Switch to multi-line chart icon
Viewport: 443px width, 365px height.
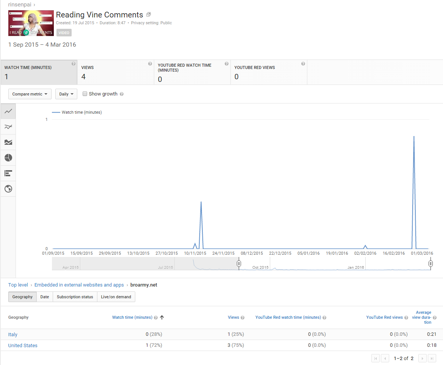point(8,127)
